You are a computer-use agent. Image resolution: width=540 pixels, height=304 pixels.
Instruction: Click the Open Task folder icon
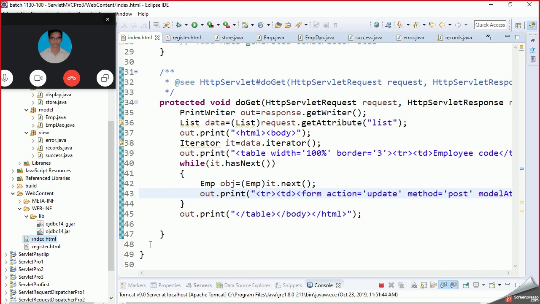click(288, 25)
